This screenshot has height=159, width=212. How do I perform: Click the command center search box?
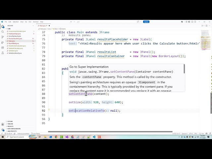pyautogui.click(x=106, y=22)
